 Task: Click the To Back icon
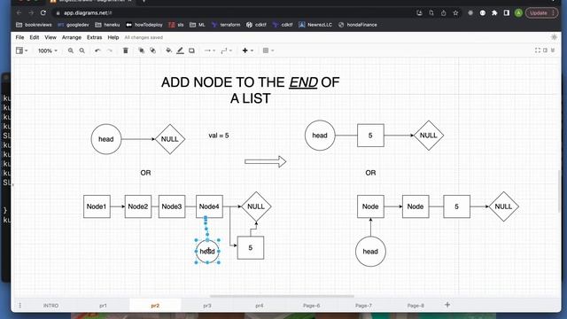(152, 51)
